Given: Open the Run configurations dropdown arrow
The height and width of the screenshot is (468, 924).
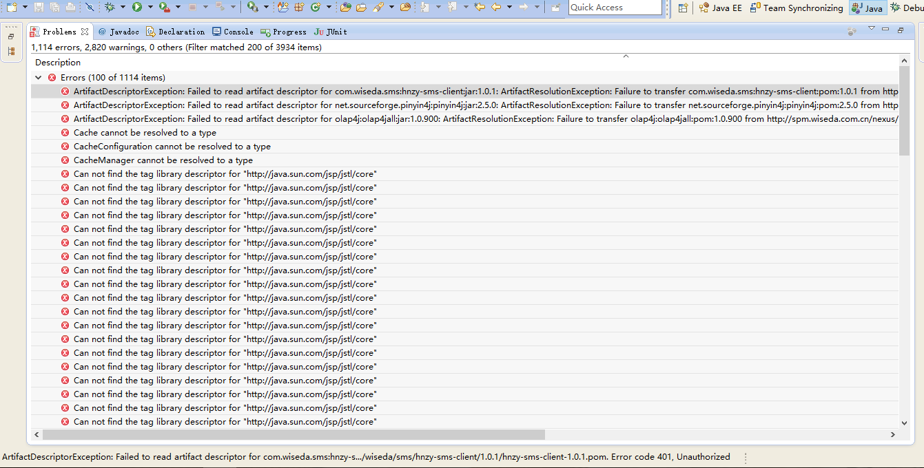Looking at the screenshot, I should point(150,7).
